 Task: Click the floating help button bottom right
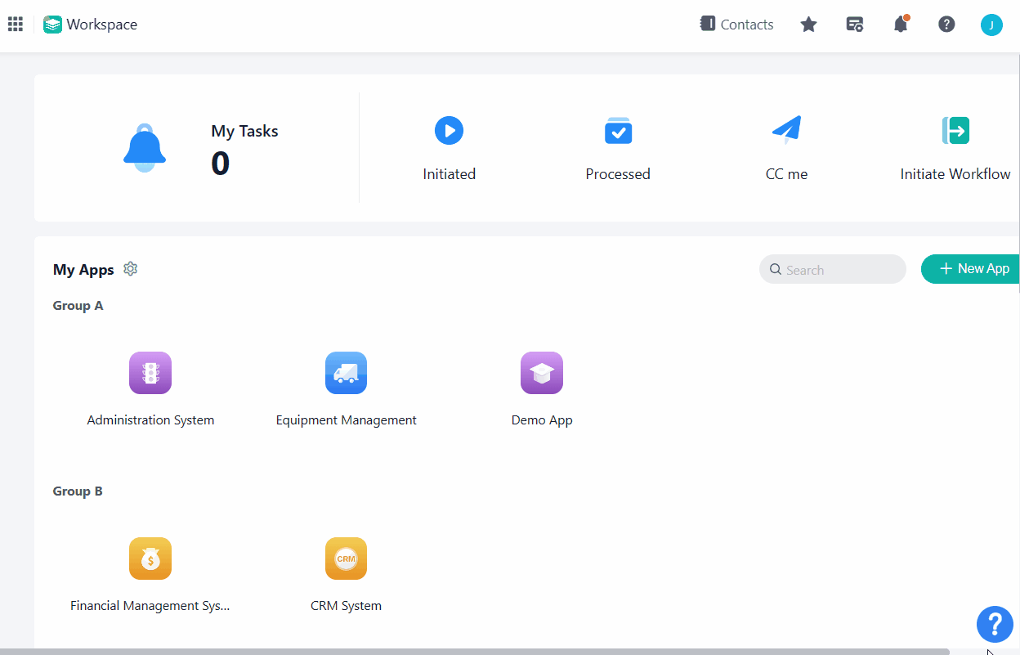tap(995, 624)
